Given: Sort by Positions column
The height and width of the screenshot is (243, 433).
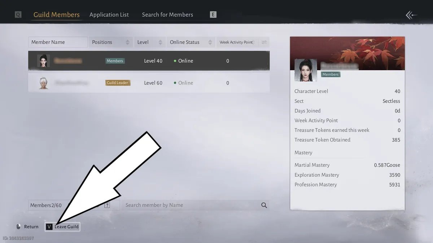Looking at the screenshot, I should (110, 42).
